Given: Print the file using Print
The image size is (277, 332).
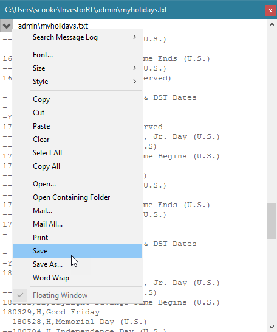Looking at the screenshot, I should click(x=78, y=238).
